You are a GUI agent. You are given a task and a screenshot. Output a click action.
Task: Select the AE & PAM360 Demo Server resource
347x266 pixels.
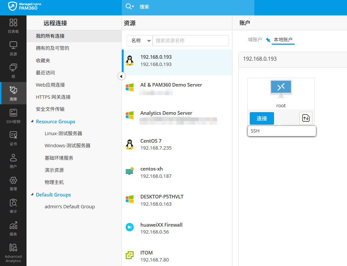(x=177, y=89)
